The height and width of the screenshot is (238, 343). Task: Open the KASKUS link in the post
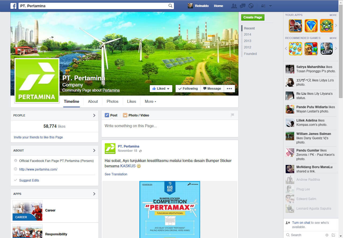(x=128, y=166)
